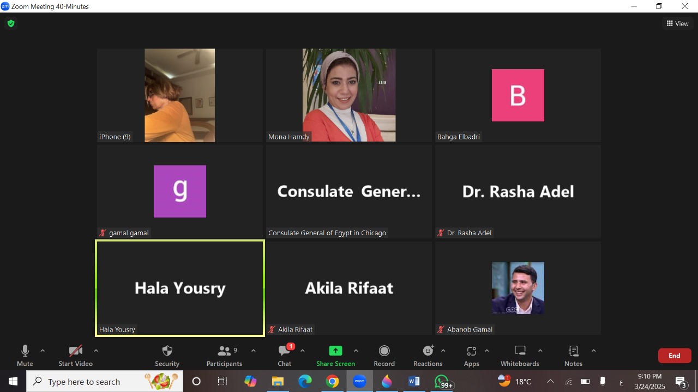This screenshot has height=392, width=698.
Task: Open the Notes tool
Action: [x=573, y=356]
